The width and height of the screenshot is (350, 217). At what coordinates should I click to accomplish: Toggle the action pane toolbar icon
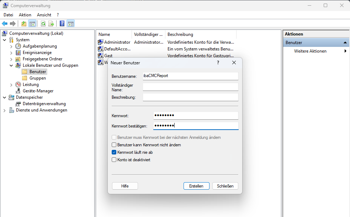pyautogui.click(x=71, y=23)
